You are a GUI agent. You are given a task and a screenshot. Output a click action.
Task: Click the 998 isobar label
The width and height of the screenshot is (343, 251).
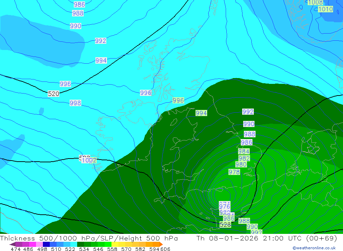pyautogui.click(x=75, y=103)
